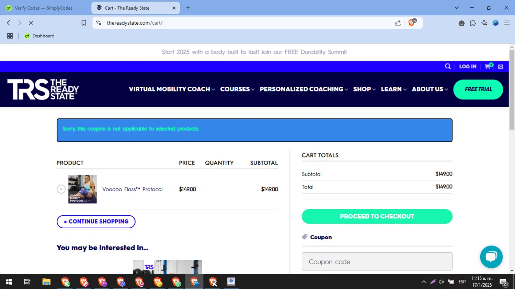The height and width of the screenshot is (289, 515).
Task: Open Brave Shields icon
Action: click(x=412, y=23)
